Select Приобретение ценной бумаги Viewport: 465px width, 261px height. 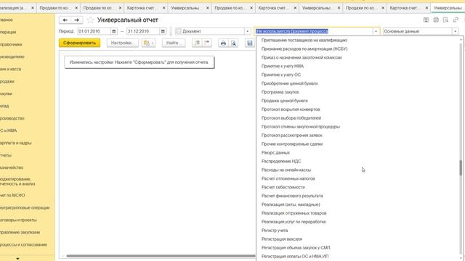tap(289, 83)
